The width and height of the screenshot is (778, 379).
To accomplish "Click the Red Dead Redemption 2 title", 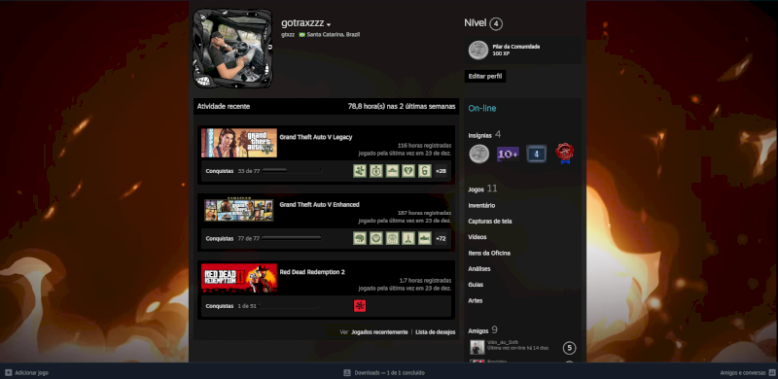I will coord(312,272).
